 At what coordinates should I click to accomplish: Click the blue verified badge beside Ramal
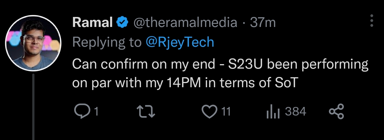point(122,22)
